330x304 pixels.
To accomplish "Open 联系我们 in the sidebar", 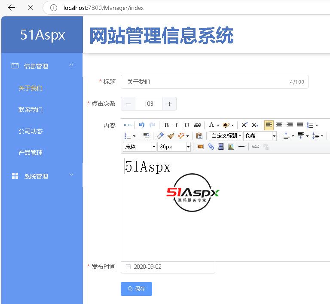I will (31, 110).
